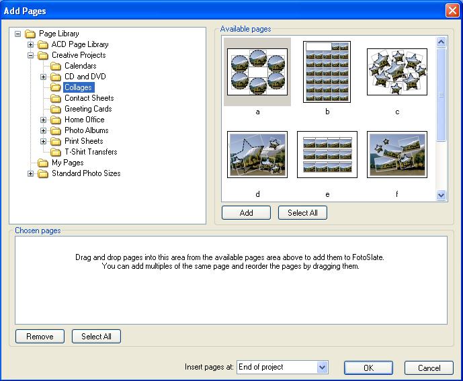Close the Add Pages dialog
Image resolution: width=463 pixels, height=381 pixels.
click(x=452, y=11)
